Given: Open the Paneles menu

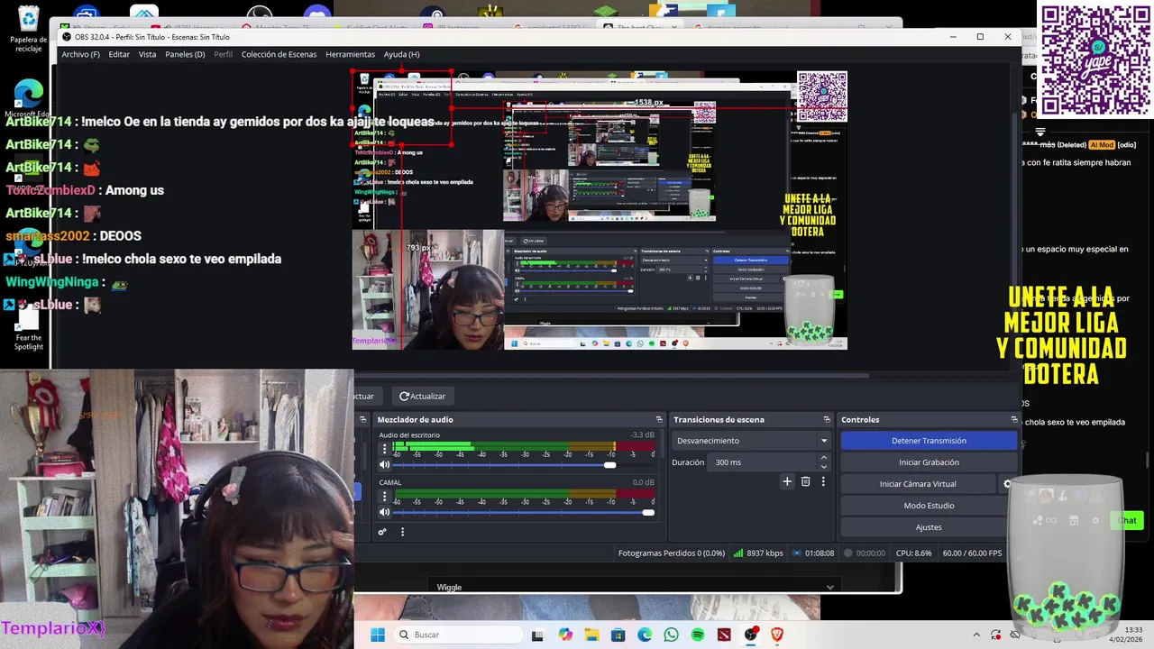Looking at the screenshot, I should coord(185,54).
